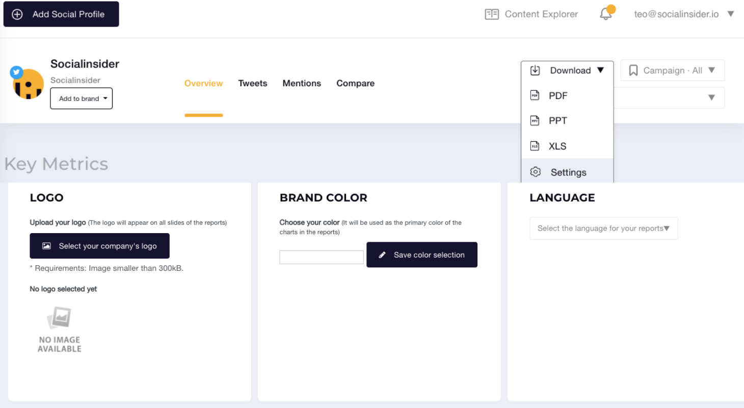
Task: Click the image icon on logo button
Action: (46, 246)
